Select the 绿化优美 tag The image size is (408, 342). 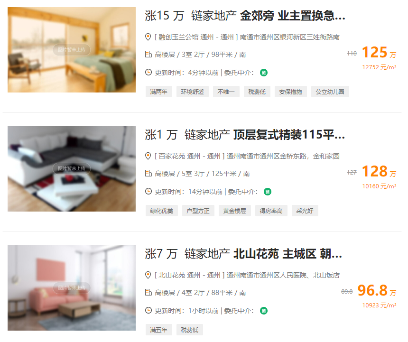(162, 211)
